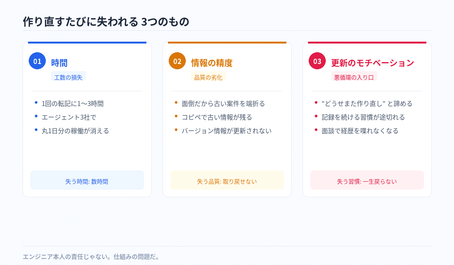
Task: Click the red 03 circle badge
Action: (x=317, y=61)
